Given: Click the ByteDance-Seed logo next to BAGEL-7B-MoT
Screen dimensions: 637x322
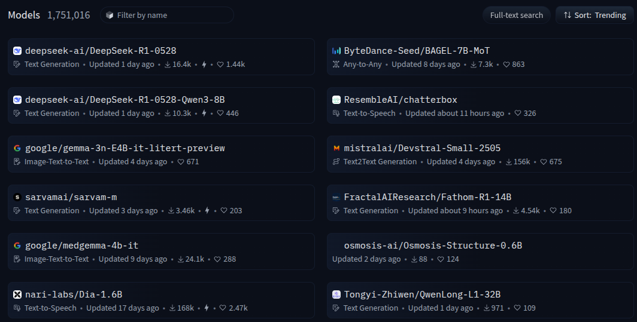Looking at the screenshot, I should point(336,51).
